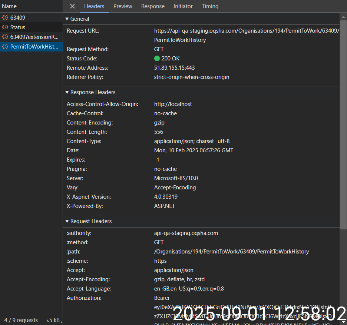Collapse the Response Headers section
The image size is (347, 325).
[67, 92]
